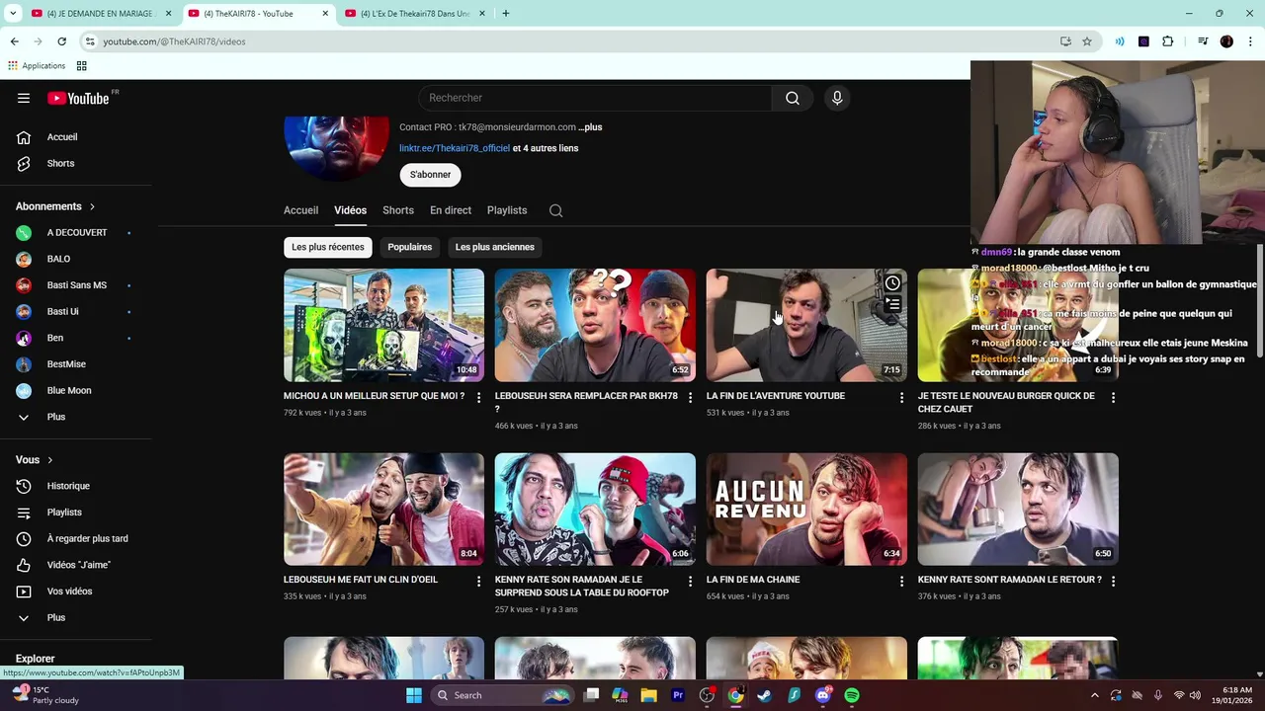Go back in browser history
Image resolution: width=1265 pixels, height=711 pixels.
(14, 41)
